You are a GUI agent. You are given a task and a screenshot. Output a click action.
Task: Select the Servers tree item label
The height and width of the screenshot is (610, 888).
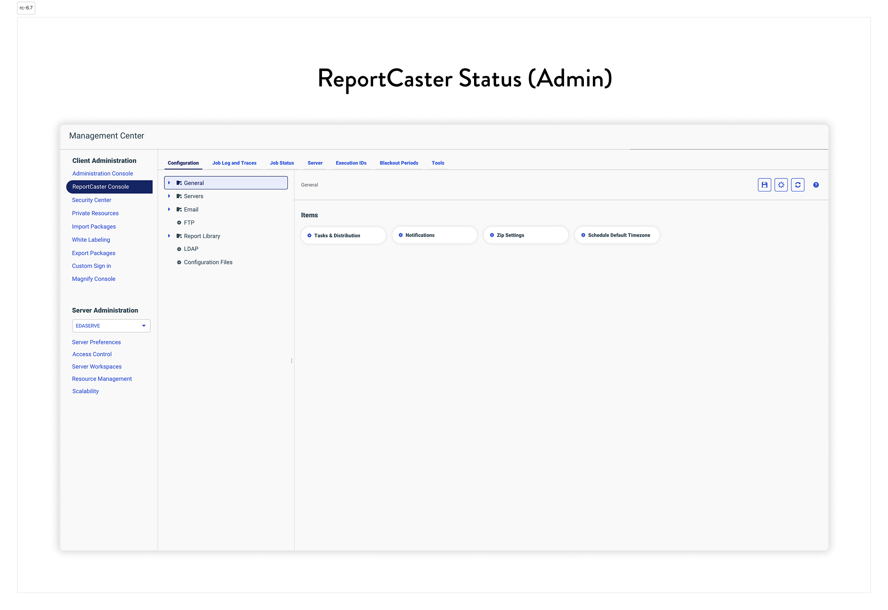pyautogui.click(x=194, y=196)
